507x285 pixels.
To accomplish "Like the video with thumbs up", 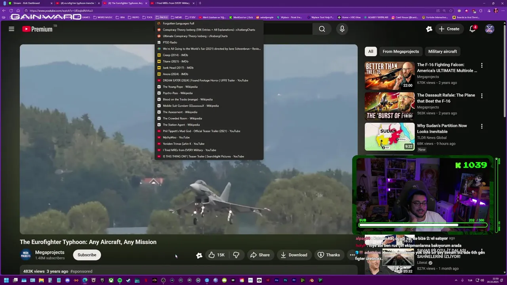I will (x=216, y=255).
